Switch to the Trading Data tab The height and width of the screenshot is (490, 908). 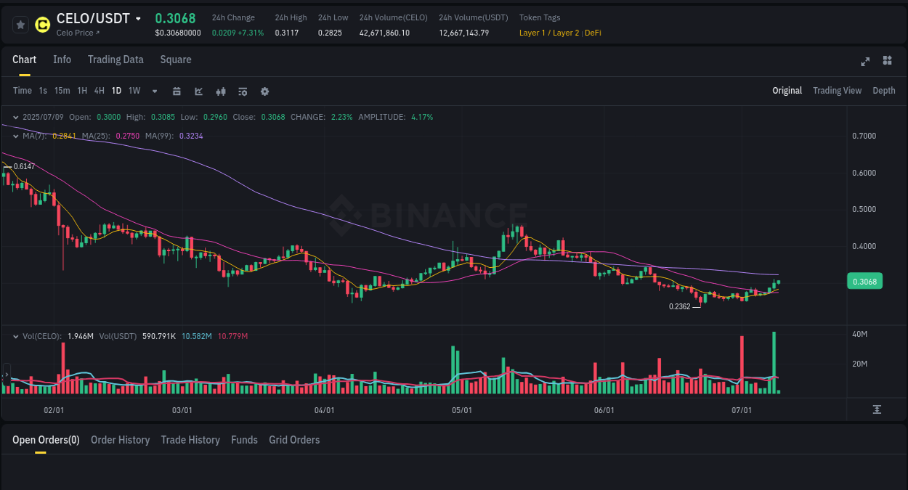point(115,60)
